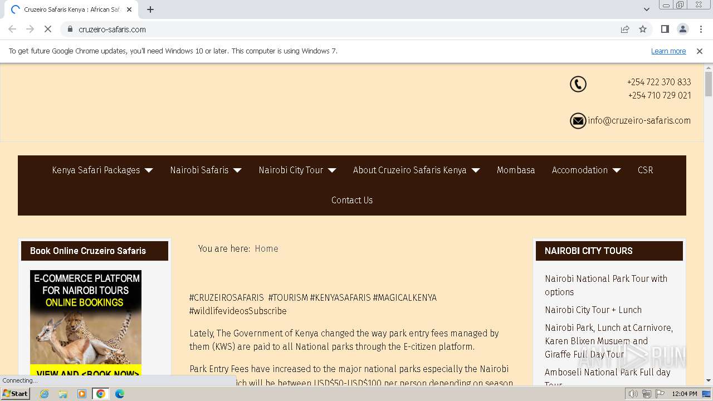Launch Internet Explorer from taskbar
Screen dimensions: 713x401
click(44, 394)
